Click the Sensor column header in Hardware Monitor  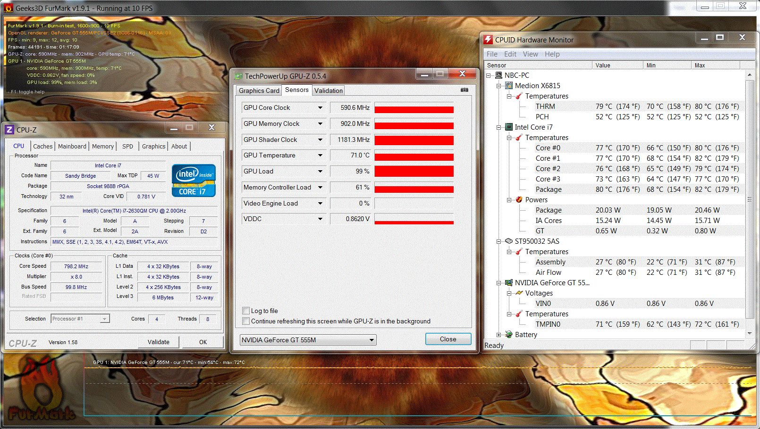[x=539, y=65]
